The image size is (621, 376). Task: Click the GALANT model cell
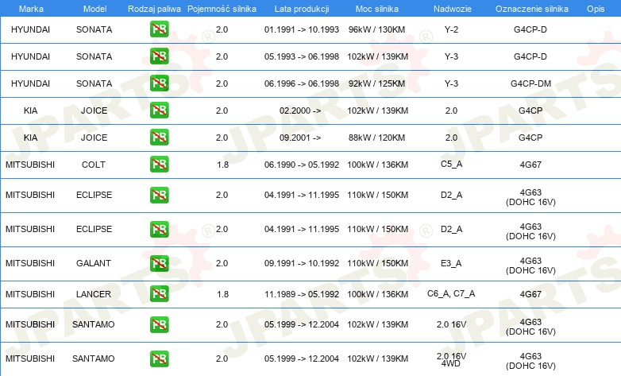[x=94, y=263]
